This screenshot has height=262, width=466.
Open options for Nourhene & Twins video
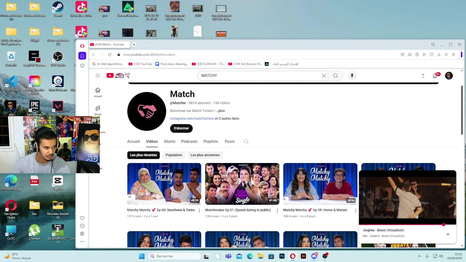(x=199, y=211)
